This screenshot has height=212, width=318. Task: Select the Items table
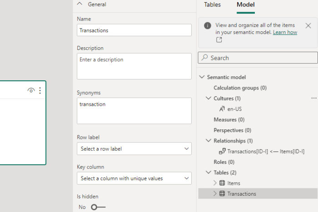tap(234, 183)
